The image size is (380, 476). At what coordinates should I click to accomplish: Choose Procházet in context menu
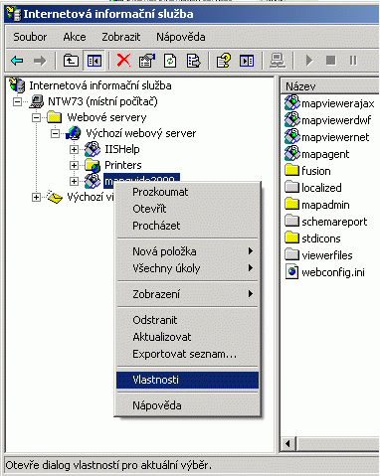pyautogui.click(x=187, y=226)
